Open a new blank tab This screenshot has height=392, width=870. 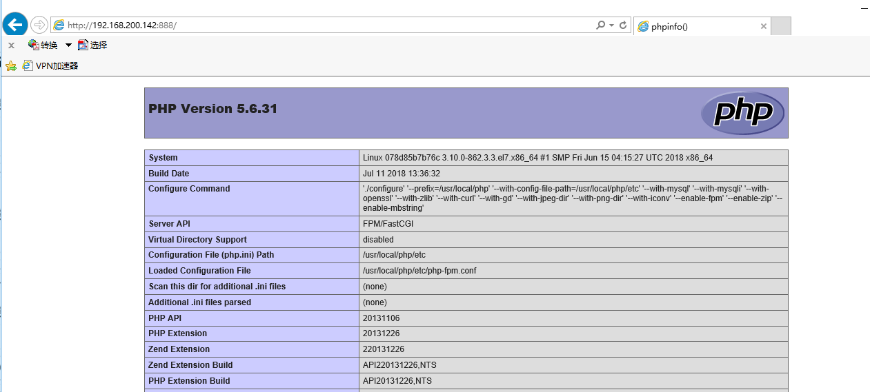(x=780, y=26)
